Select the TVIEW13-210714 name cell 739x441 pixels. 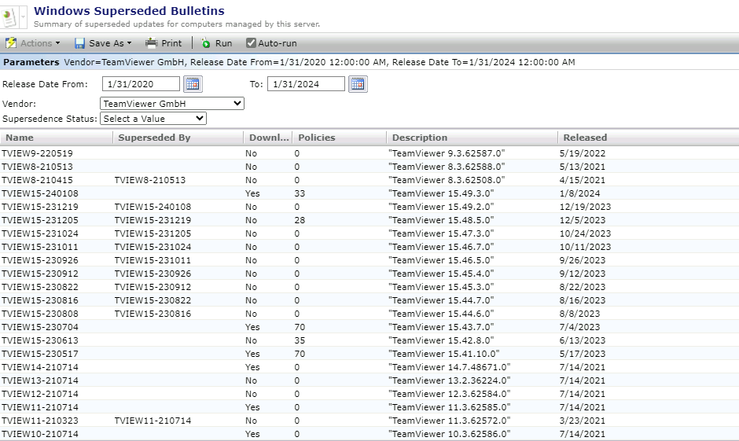pos(40,380)
